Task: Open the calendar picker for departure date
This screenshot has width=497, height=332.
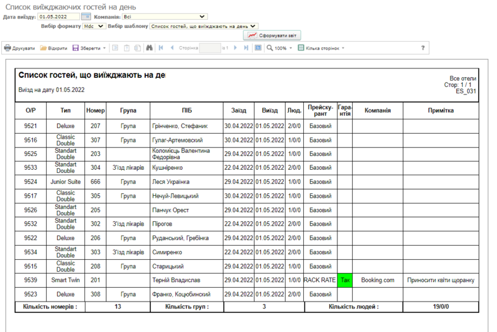Action: (86, 17)
